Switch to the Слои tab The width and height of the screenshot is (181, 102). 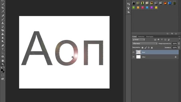(134, 37)
